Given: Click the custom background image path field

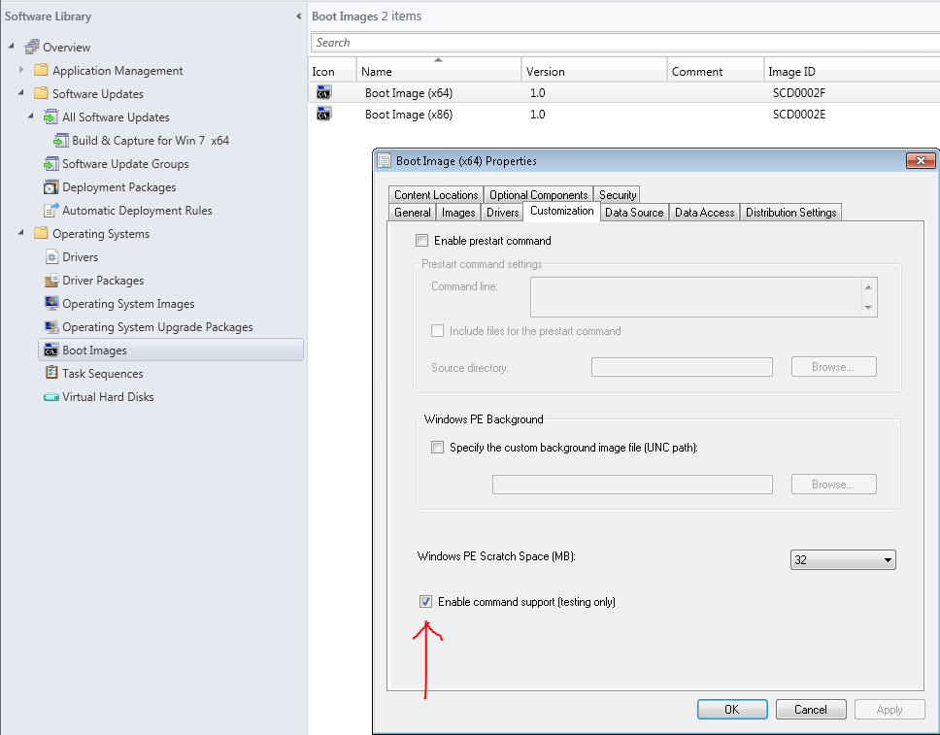Looking at the screenshot, I should [632, 484].
